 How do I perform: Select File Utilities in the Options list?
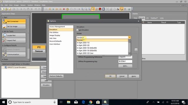click(61, 32)
